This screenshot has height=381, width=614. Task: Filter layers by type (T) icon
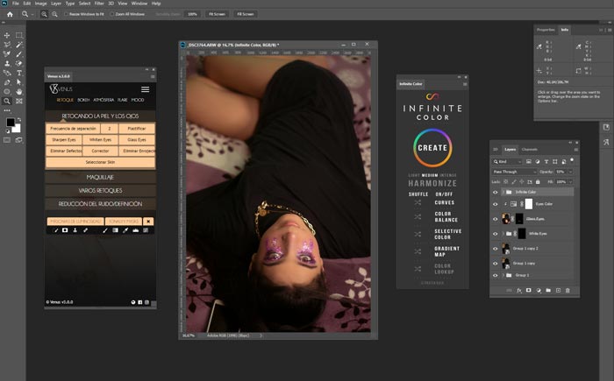tap(546, 161)
